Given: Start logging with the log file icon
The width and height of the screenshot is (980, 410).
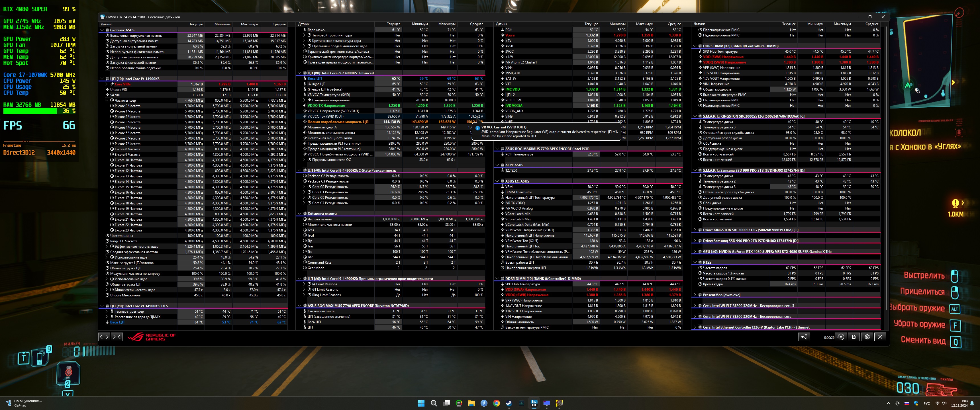Looking at the screenshot, I should pyautogui.click(x=854, y=337).
